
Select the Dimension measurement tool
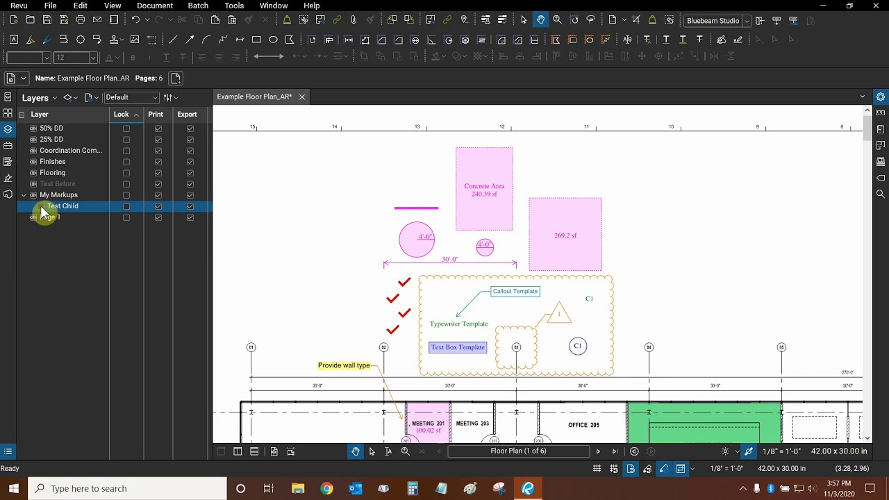(x=240, y=40)
